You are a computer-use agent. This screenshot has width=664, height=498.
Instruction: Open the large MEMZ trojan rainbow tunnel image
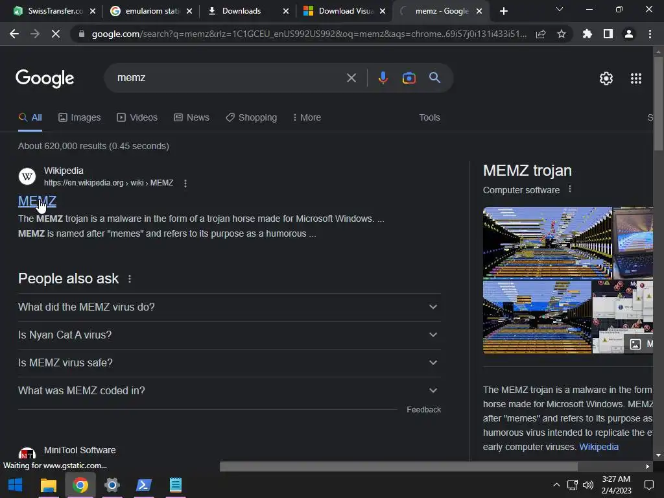(x=547, y=243)
